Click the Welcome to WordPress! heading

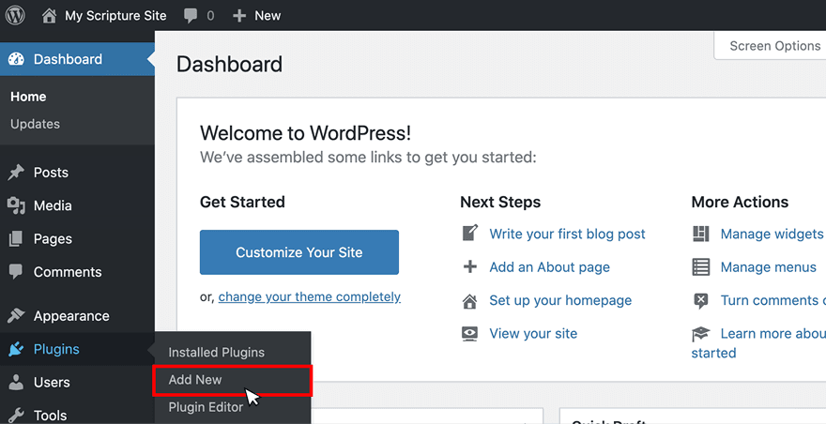305,132
